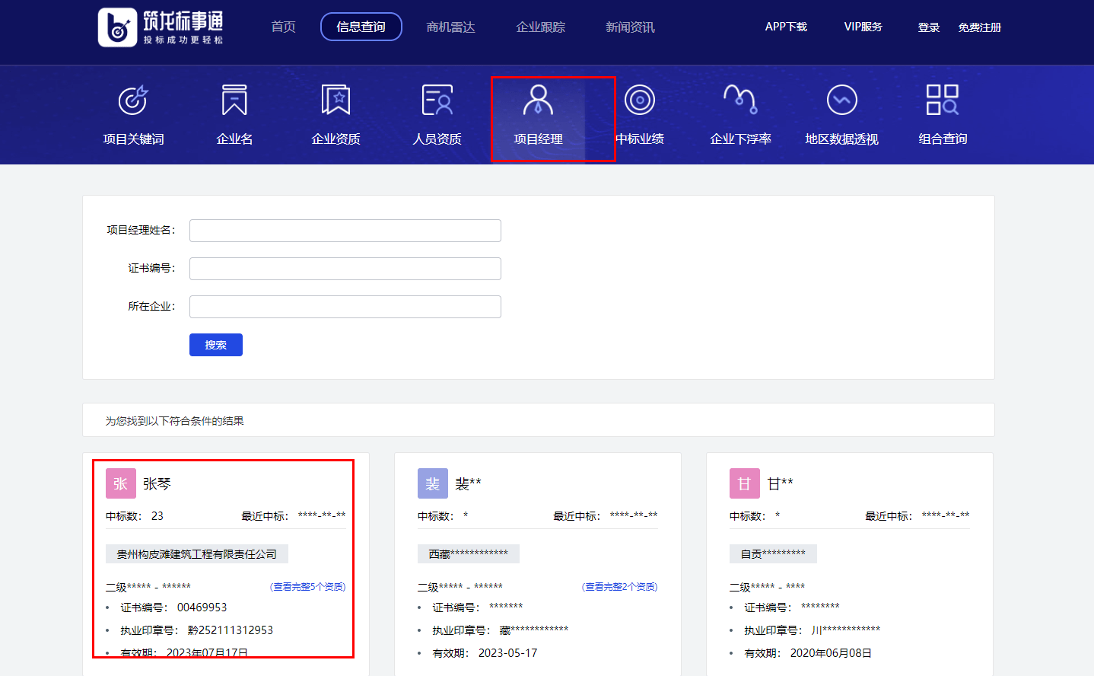1094x676 pixels.
Task: Click the 所在企业 input field
Action: pyautogui.click(x=345, y=307)
